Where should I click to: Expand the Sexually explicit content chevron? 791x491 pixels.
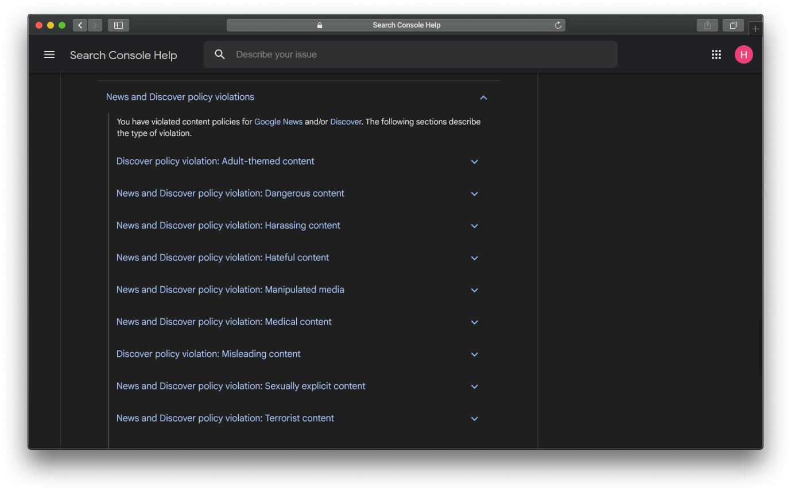point(475,387)
